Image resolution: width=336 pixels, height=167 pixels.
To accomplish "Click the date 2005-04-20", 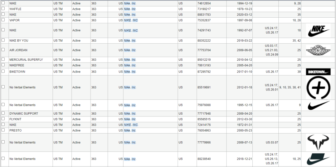I will [245, 65].
